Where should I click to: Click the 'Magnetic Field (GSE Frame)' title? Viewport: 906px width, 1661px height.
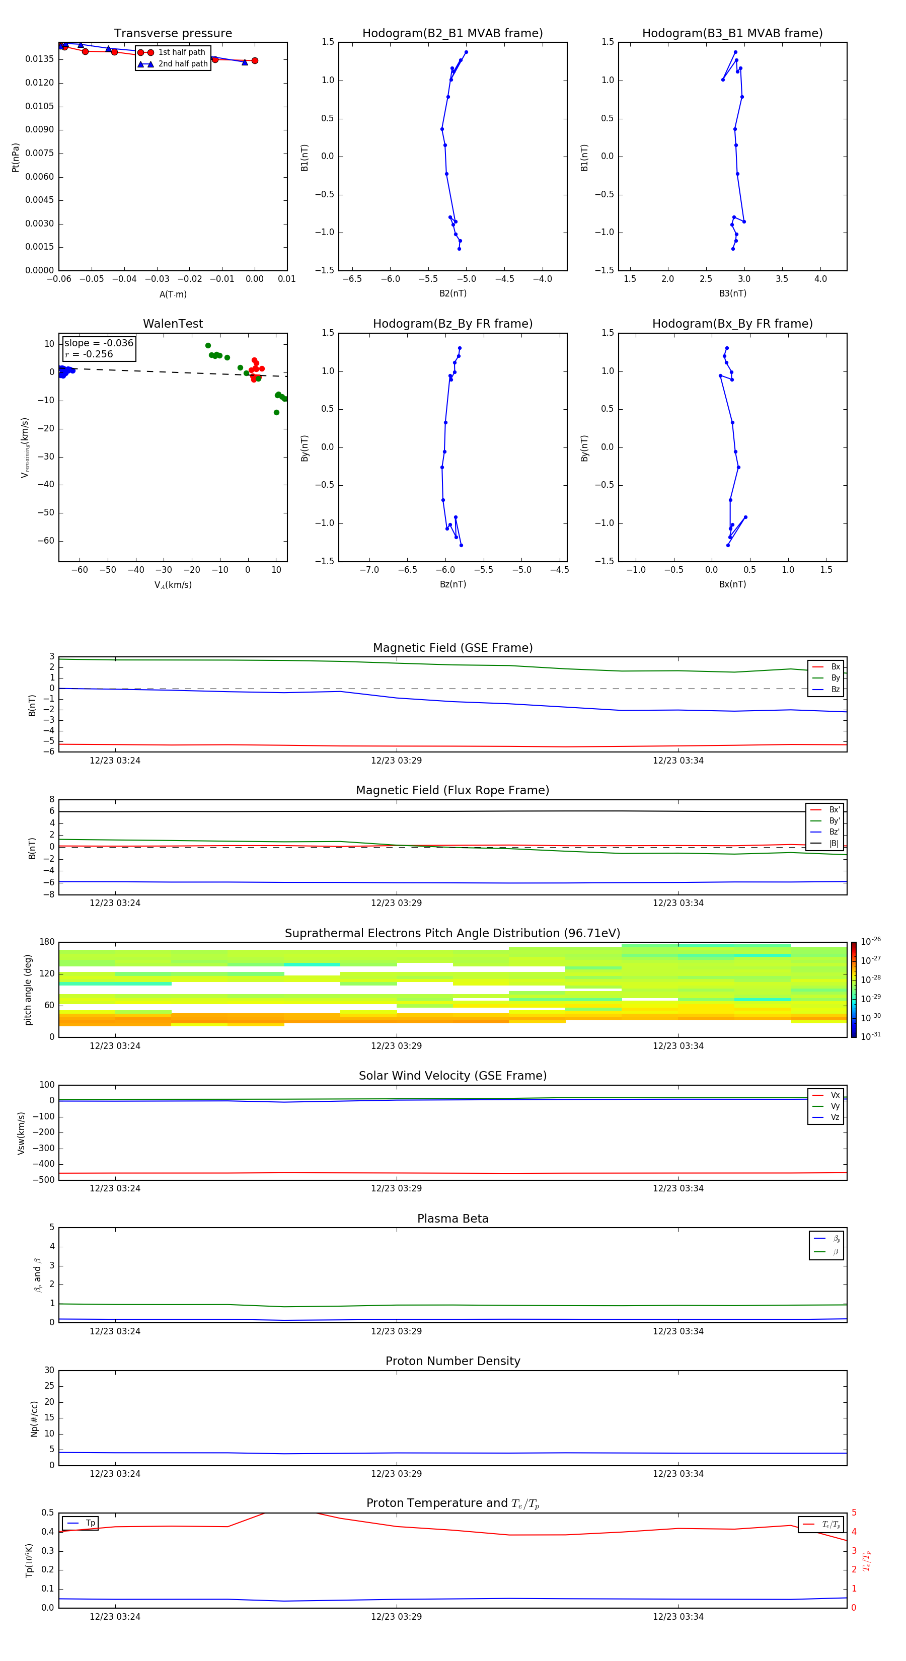(452, 648)
